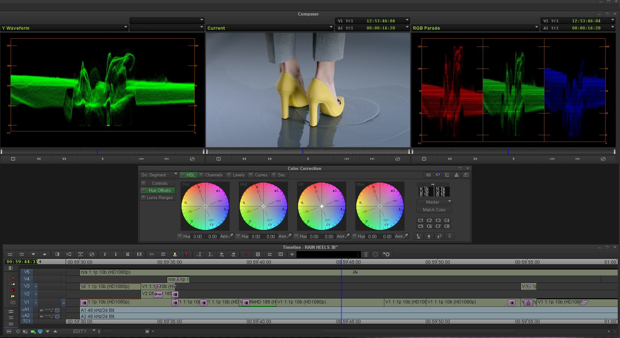Open center monitor V1 TC1 timecode dropdown
This screenshot has width=620, height=338.
click(x=372, y=21)
